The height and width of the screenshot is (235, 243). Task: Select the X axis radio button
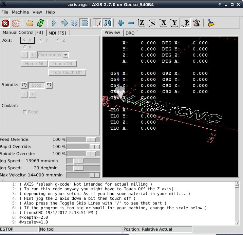click(25, 40)
